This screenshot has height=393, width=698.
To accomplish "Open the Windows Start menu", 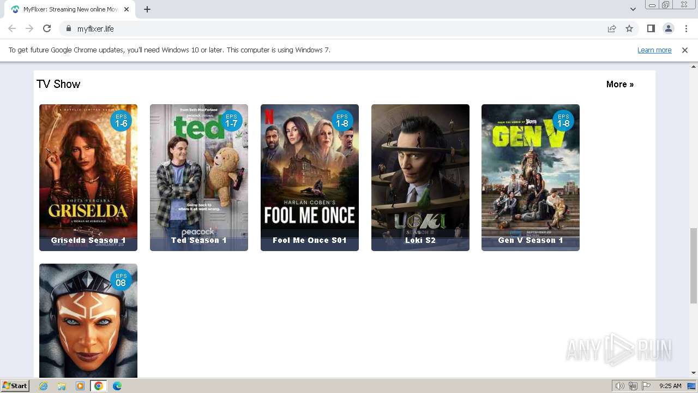I will click(x=15, y=386).
